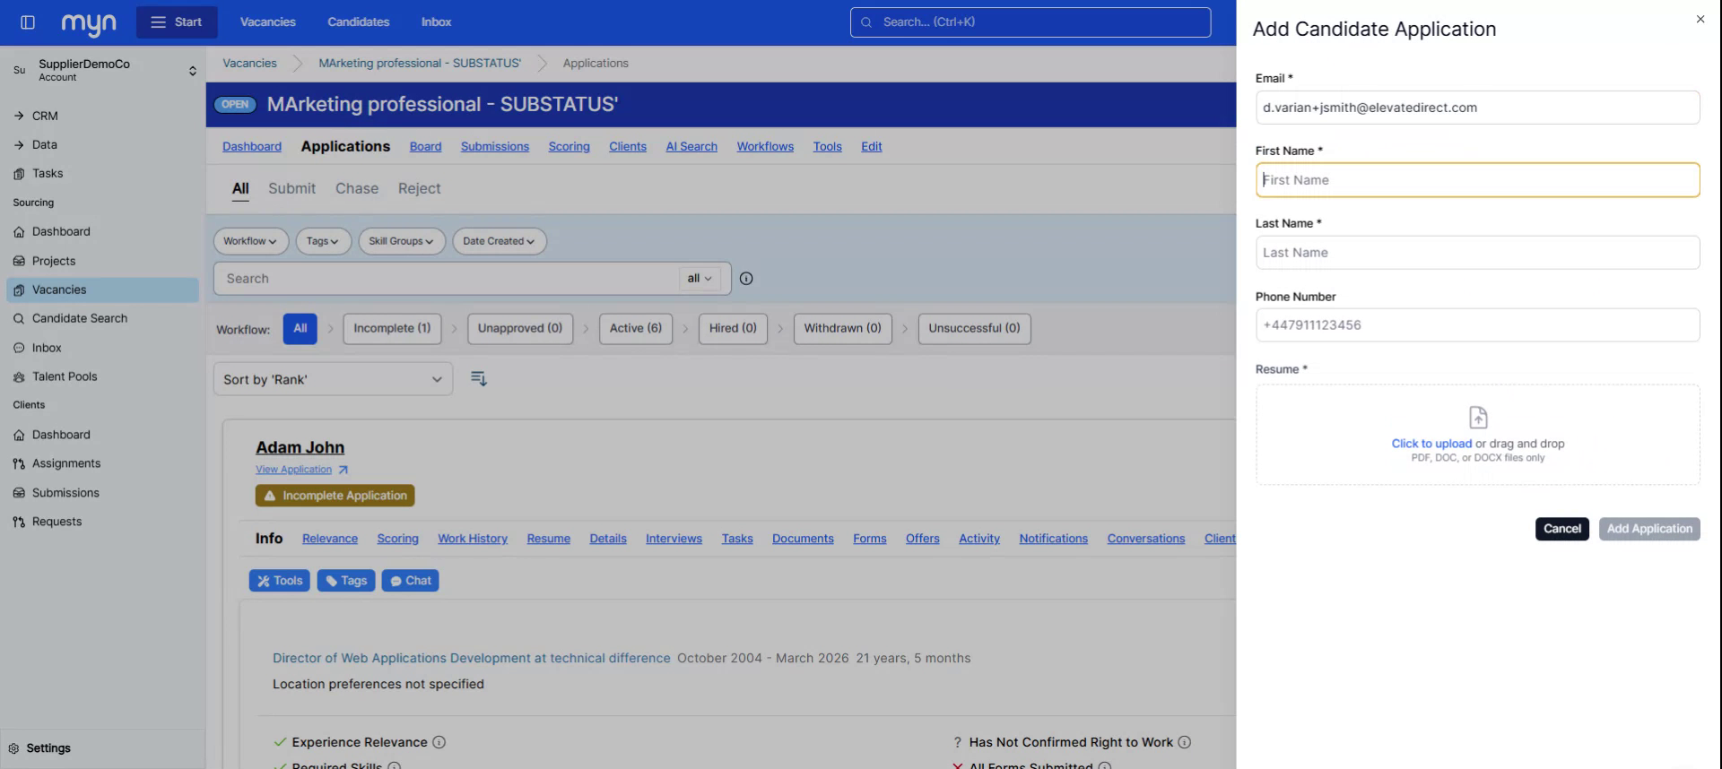
Task: Click the Tools button for candidate
Action: click(x=280, y=581)
